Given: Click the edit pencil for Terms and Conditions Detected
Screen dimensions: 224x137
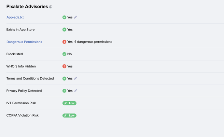Looking at the screenshot, I should pos(76,79).
